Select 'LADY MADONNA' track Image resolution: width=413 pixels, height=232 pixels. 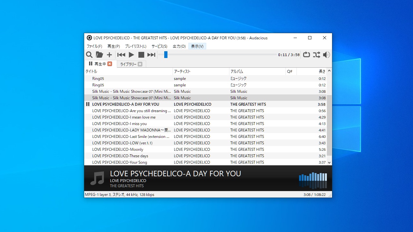pyautogui.click(x=206, y=130)
